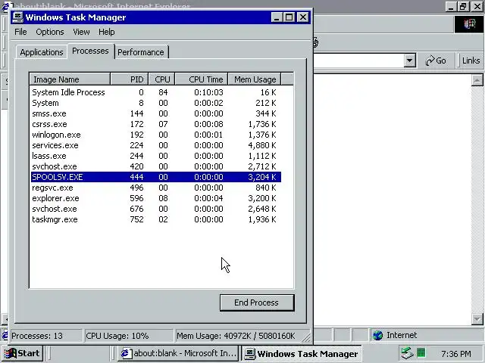
Task: Click the Start button
Action: click(22, 353)
